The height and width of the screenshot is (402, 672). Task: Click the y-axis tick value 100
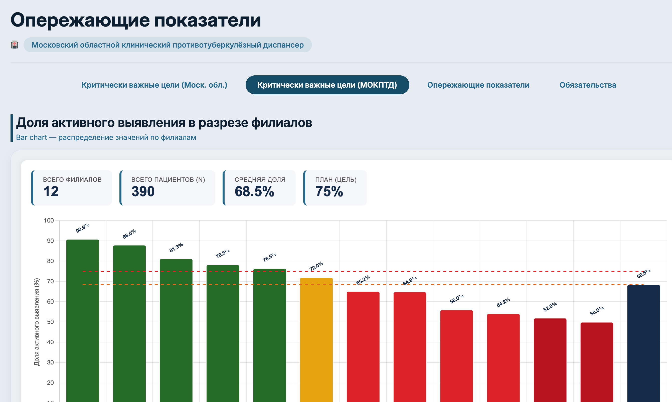tap(49, 221)
